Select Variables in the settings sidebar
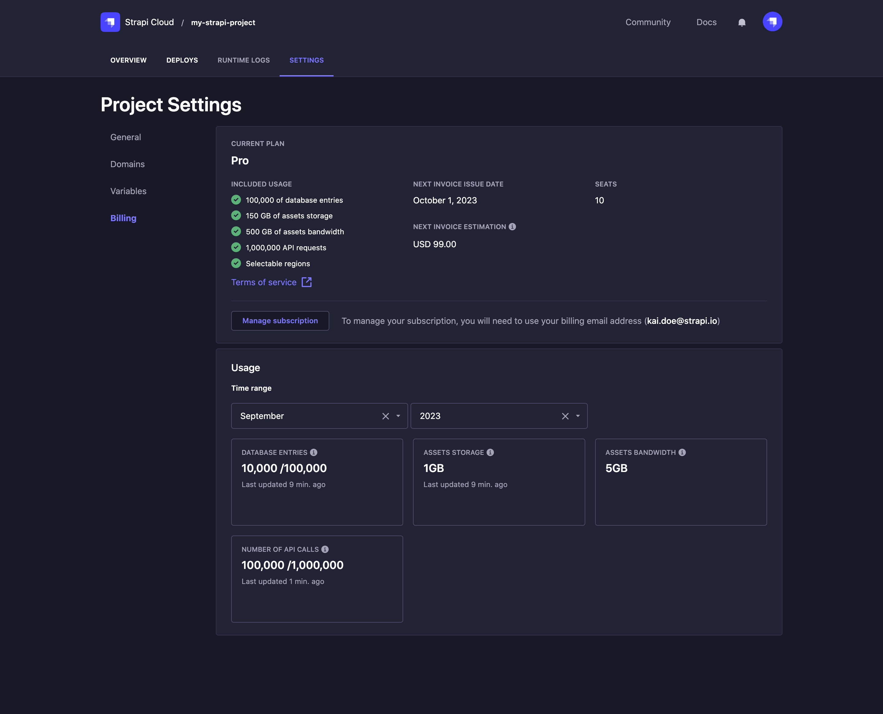Viewport: 883px width, 714px height. tap(128, 191)
